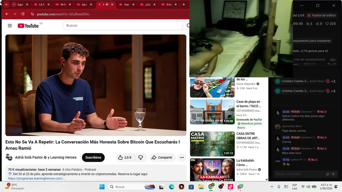Click the main video player

96,85
